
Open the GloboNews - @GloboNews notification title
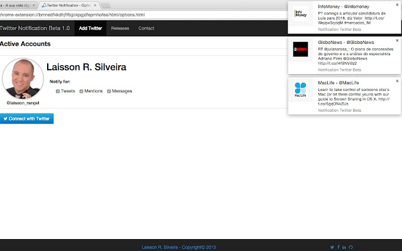[346, 42]
